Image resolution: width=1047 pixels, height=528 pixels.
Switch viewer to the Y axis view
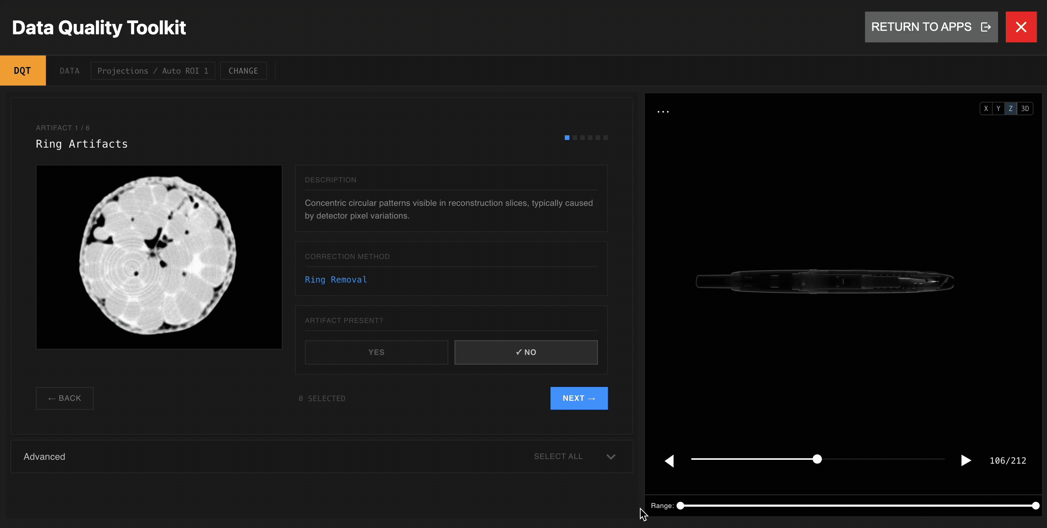pos(999,108)
